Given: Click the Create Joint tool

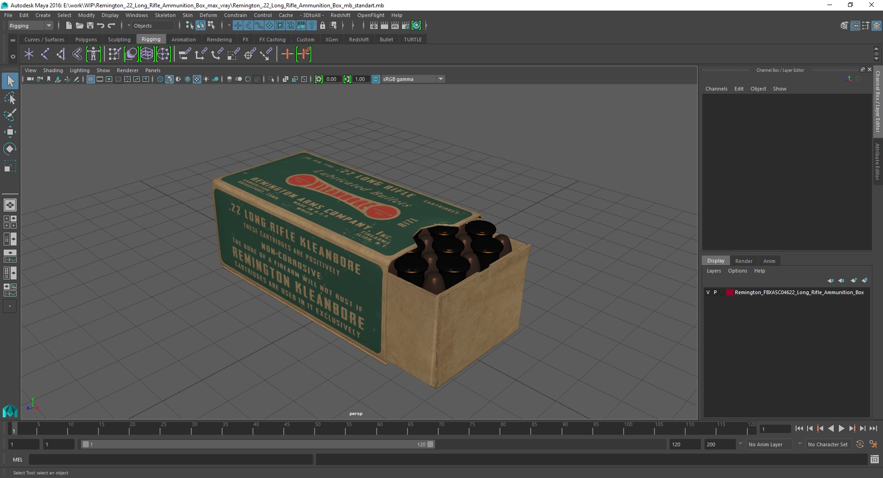Looking at the screenshot, I should (x=45, y=54).
